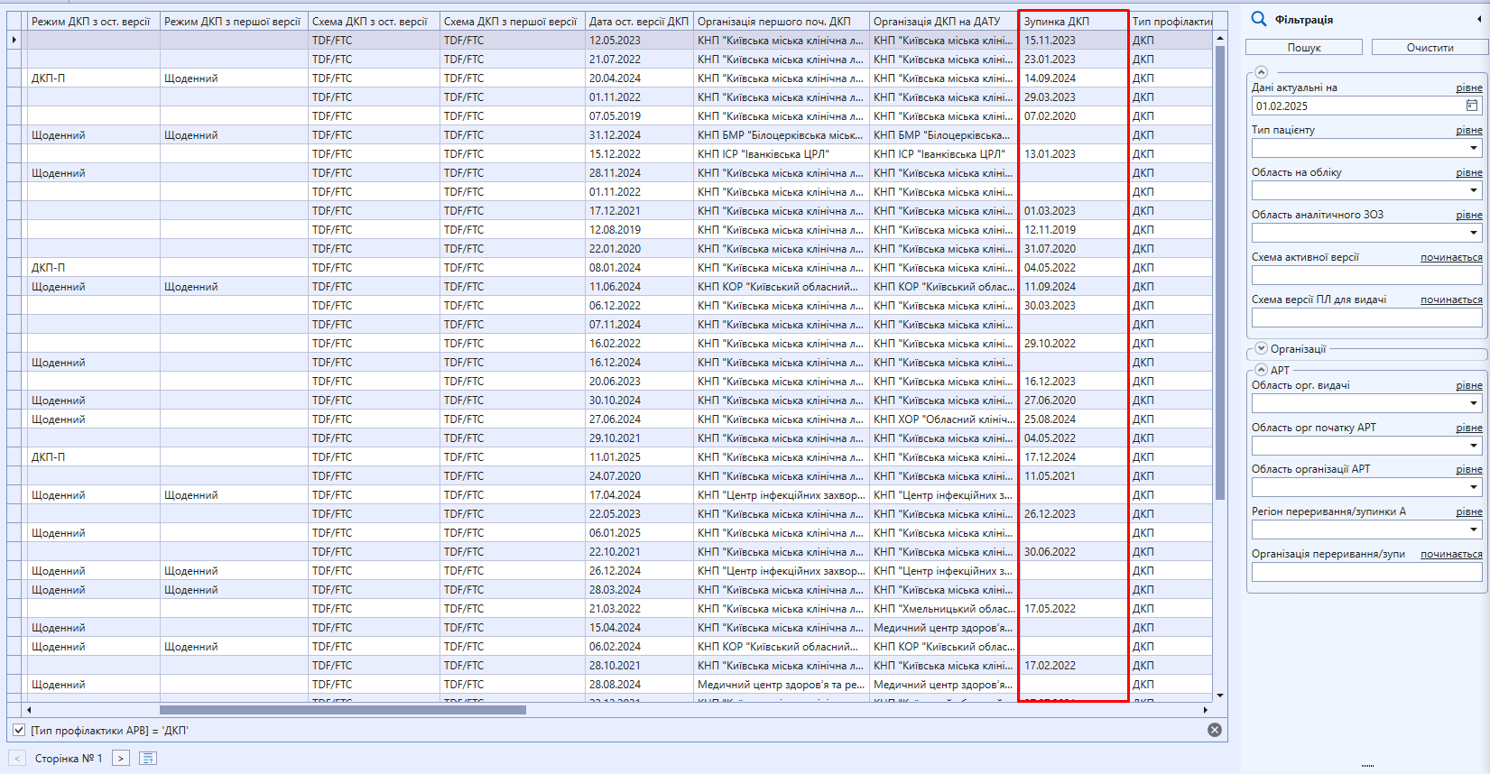Go to the previous page with the < button
The image size is (1490, 774).
tap(16, 759)
